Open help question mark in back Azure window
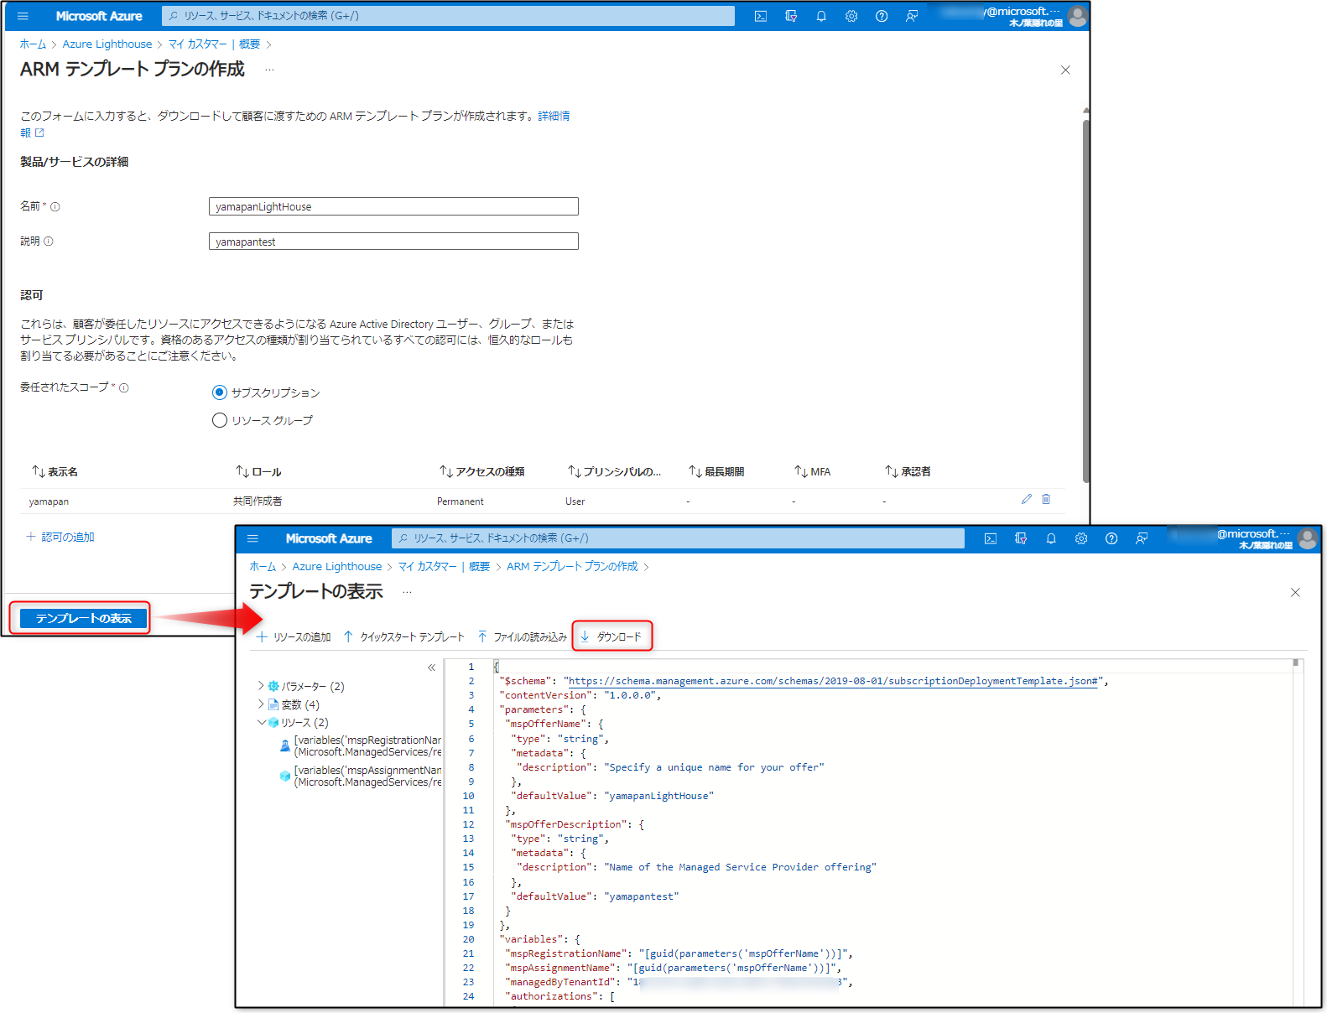Viewport: 1327px width, 1013px height. pos(882,16)
